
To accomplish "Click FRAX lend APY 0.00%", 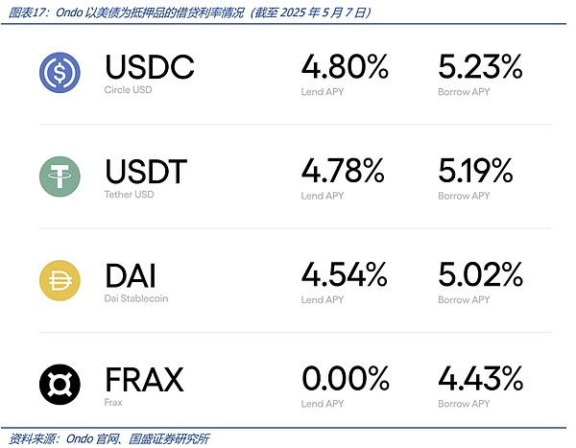I will [x=346, y=379].
